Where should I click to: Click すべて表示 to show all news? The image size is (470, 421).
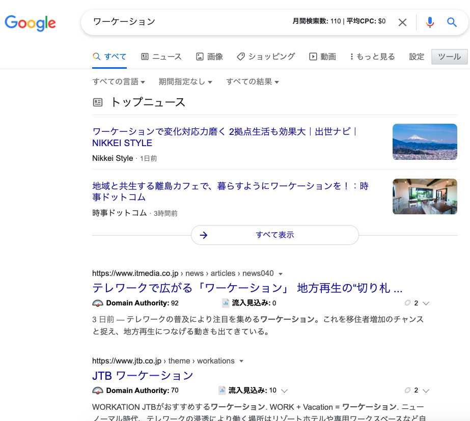pyautogui.click(x=275, y=235)
